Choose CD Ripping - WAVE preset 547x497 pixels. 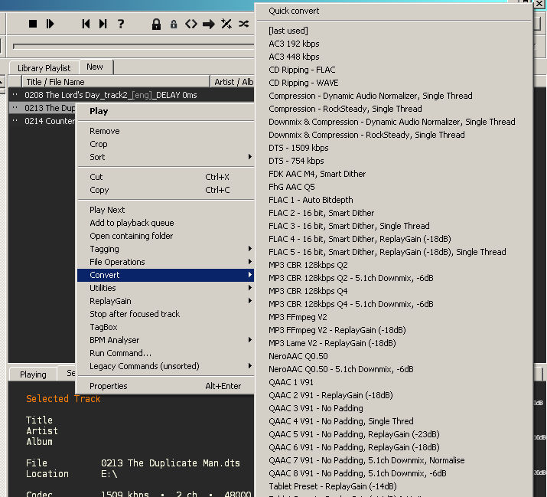click(393, 83)
